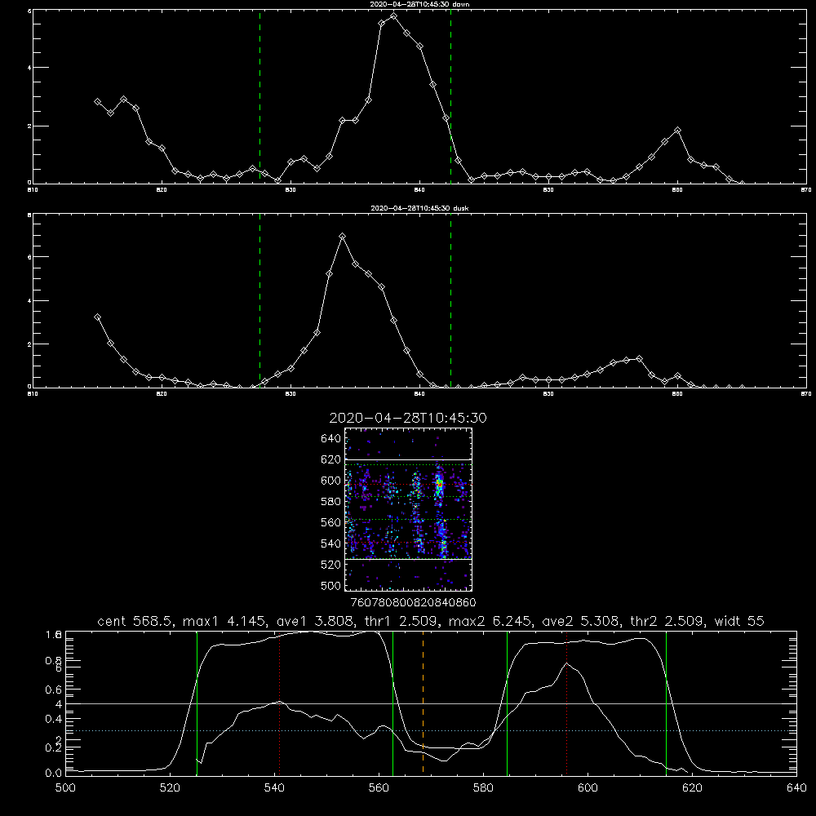Click the first diamond marker of the dawn curve

[x=97, y=102]
